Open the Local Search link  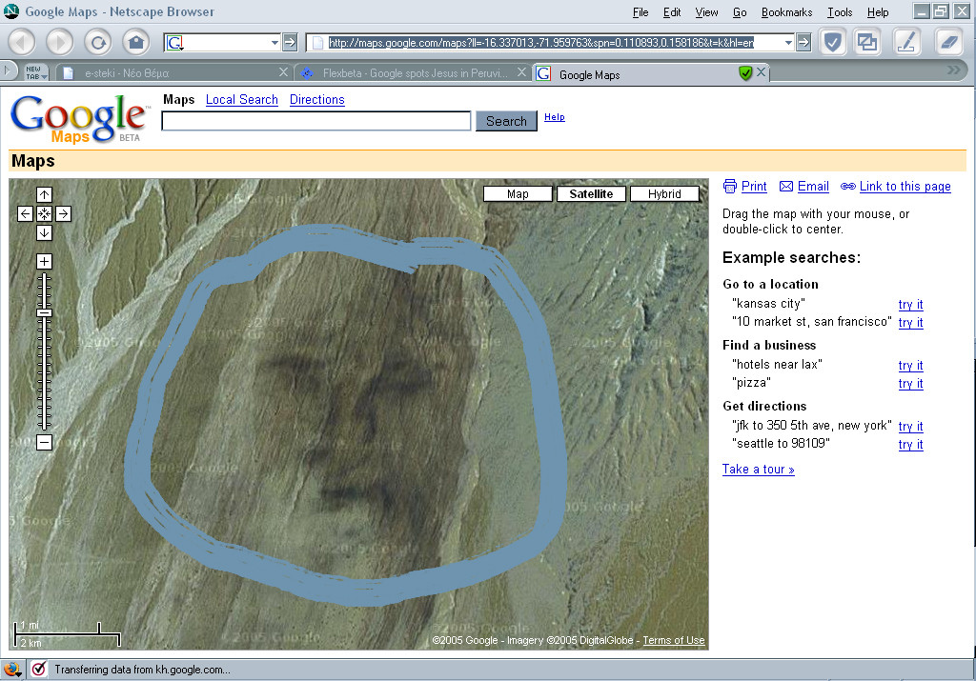pyautogui.click(x=241, y=99)
